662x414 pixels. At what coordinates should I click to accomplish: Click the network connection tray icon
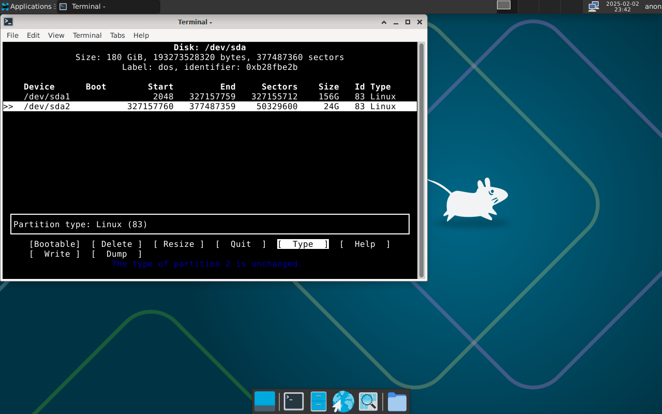(x=593, y=6)
